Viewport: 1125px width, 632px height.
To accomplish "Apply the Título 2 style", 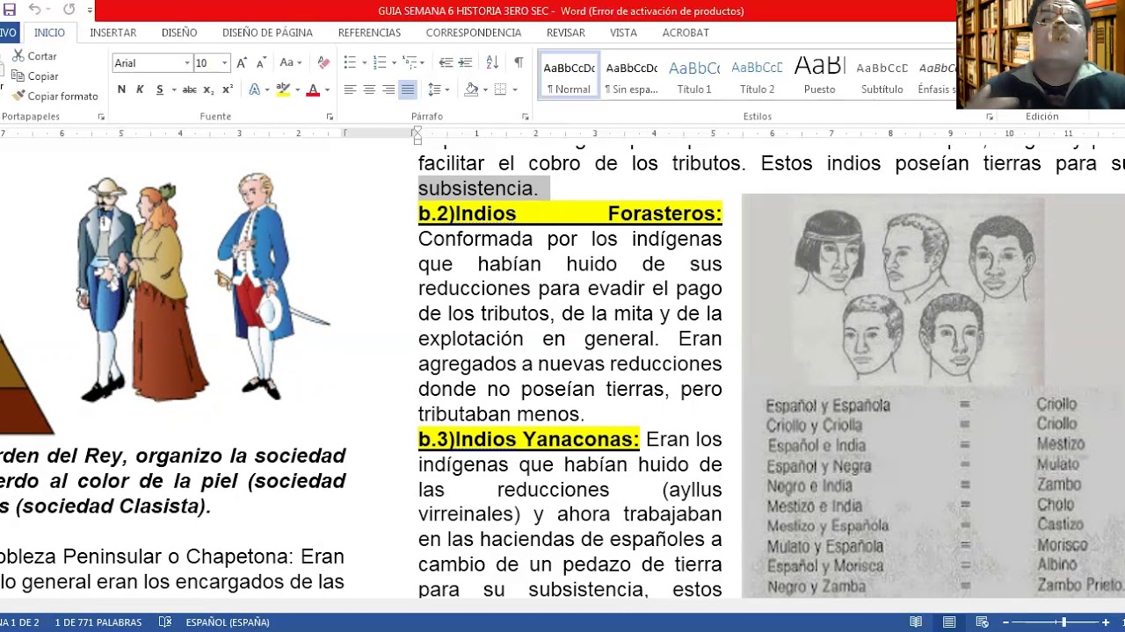I will [757, 76].
